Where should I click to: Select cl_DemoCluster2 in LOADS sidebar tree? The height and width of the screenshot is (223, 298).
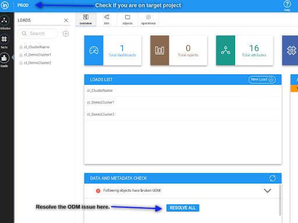pos(38,63)
